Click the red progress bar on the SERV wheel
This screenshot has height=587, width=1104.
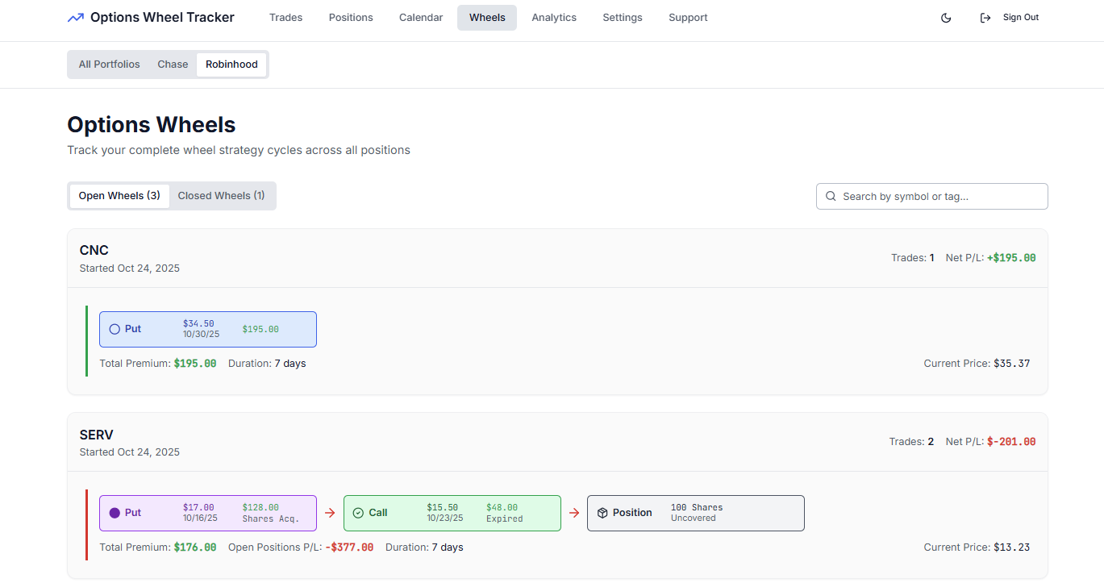(87, 524)
